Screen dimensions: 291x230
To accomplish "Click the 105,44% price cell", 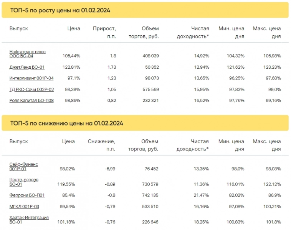I will (71, 56).
